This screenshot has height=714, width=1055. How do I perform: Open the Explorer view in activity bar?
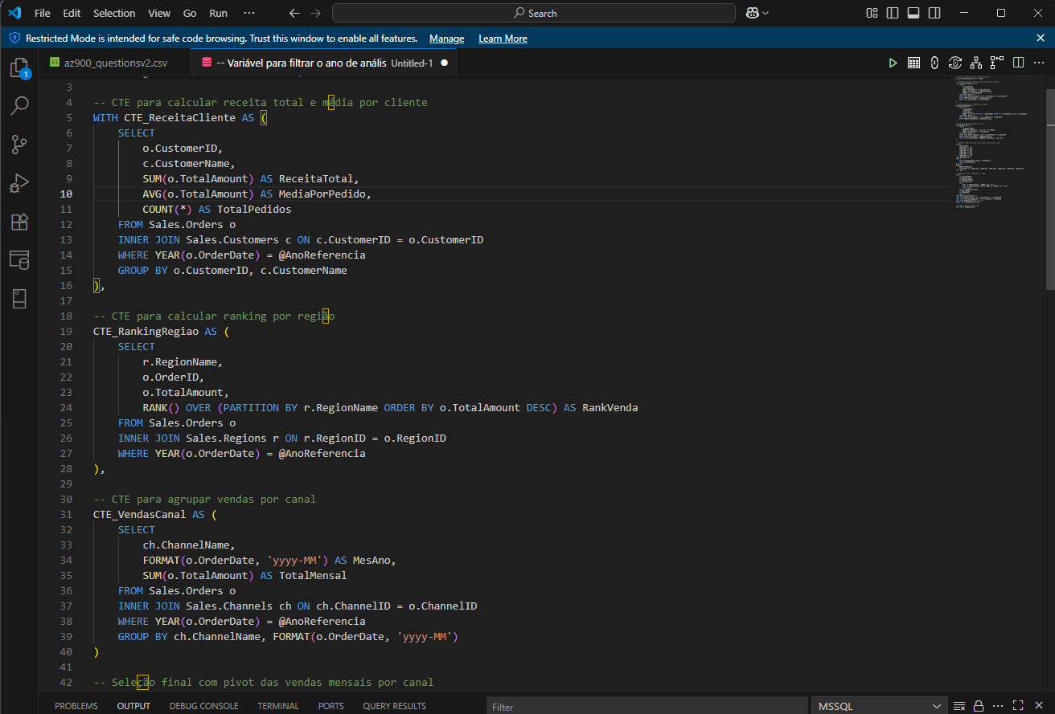point(19,68)
